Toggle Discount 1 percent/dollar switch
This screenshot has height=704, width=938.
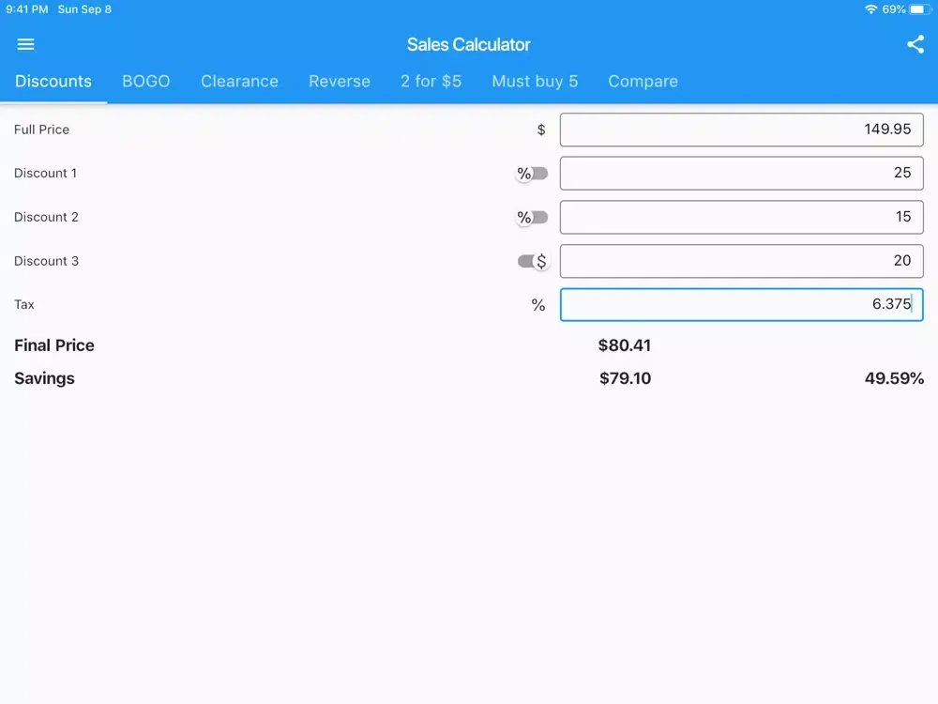pyautogui.click(x=532, y=174)
